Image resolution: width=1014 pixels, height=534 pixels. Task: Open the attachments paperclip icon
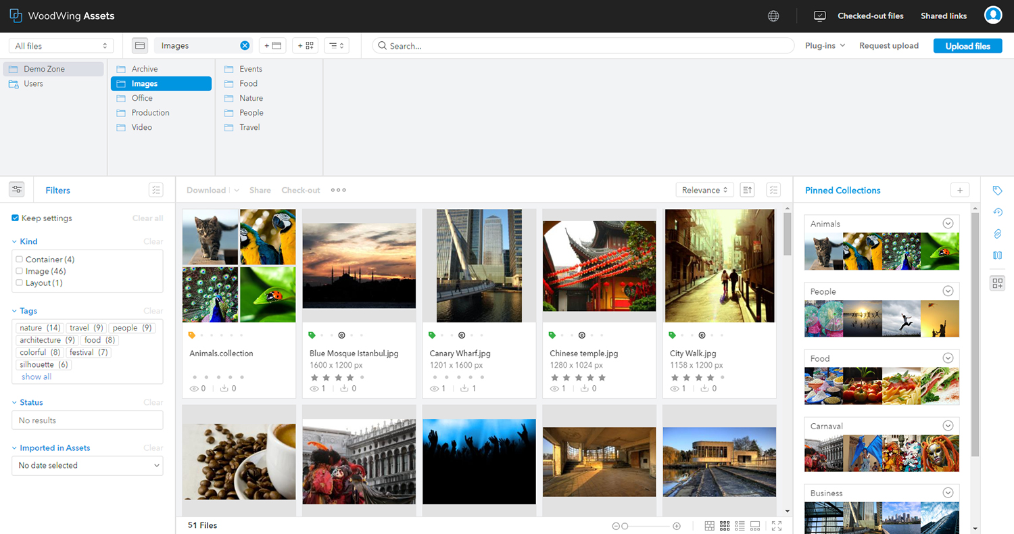click(x=997, y=234)
